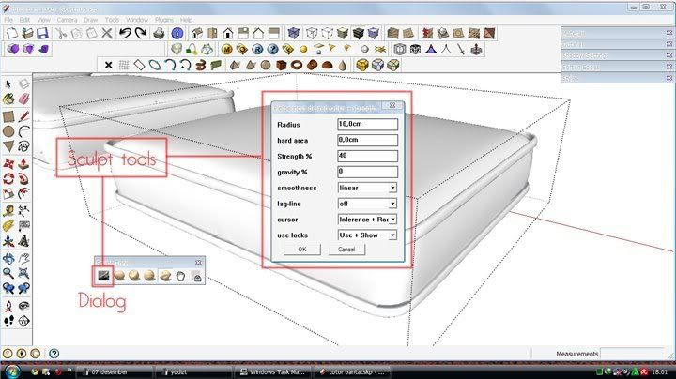Viewport: 676px width, 379px height.
Task: Toggle X-ray purple cube style
Action: pos(294,33)
